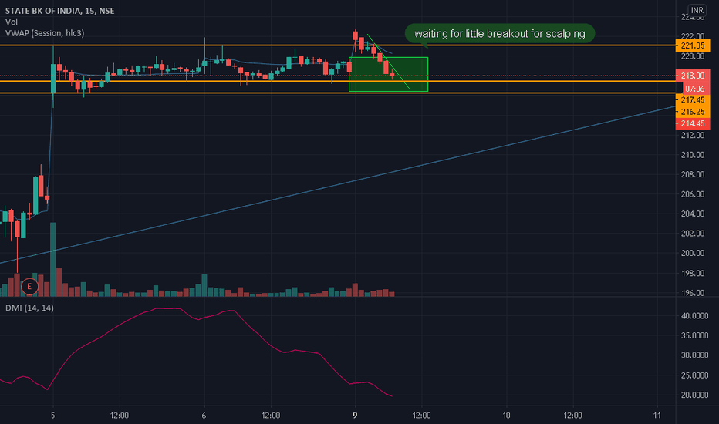The image size is (719, 424).
Task: Click the 'waiting for little breakout' callout
Action: (x=499, y=34)
